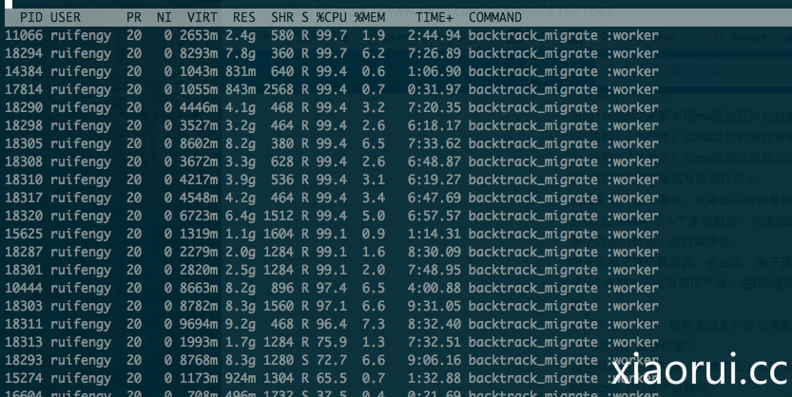Click process PID 15274
This screenshot has width=792, height=397.
(24, 378)
